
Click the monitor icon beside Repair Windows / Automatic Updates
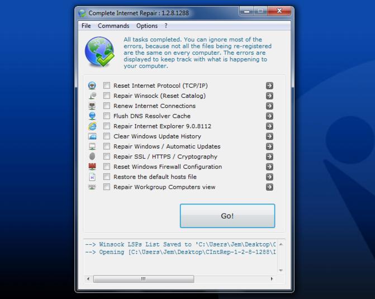(92, 146)
